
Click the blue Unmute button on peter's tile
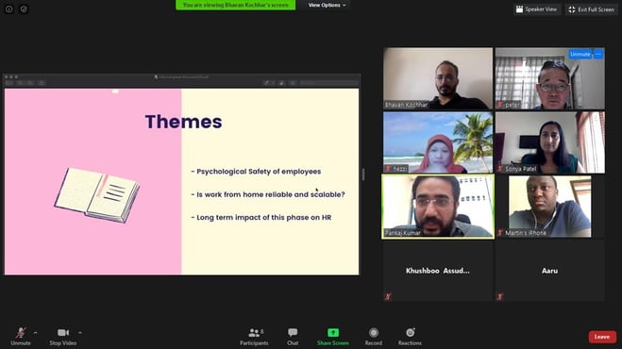point(580,54)
